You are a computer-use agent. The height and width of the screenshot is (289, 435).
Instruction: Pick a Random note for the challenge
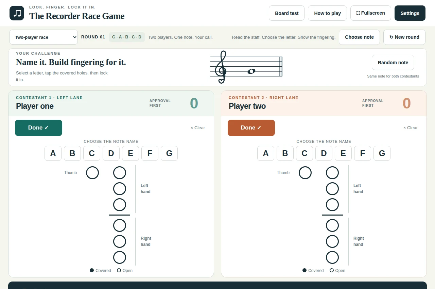(x=393, y=63)
